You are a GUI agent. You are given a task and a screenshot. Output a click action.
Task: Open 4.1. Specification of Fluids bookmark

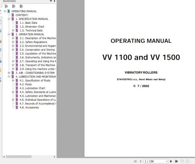coord(35,80)
